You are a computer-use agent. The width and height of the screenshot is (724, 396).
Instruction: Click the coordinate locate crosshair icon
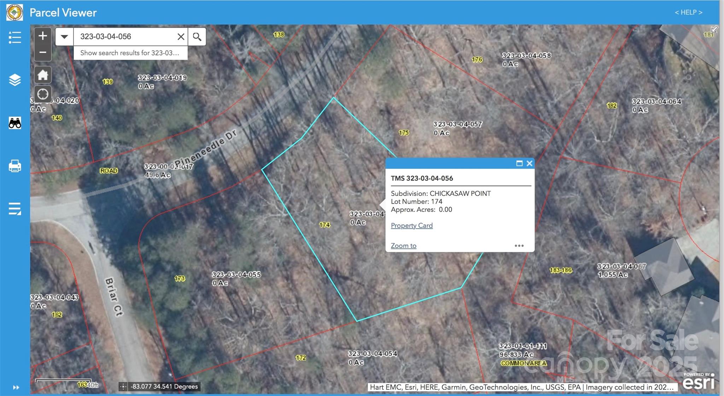click(x=123, y=386)
